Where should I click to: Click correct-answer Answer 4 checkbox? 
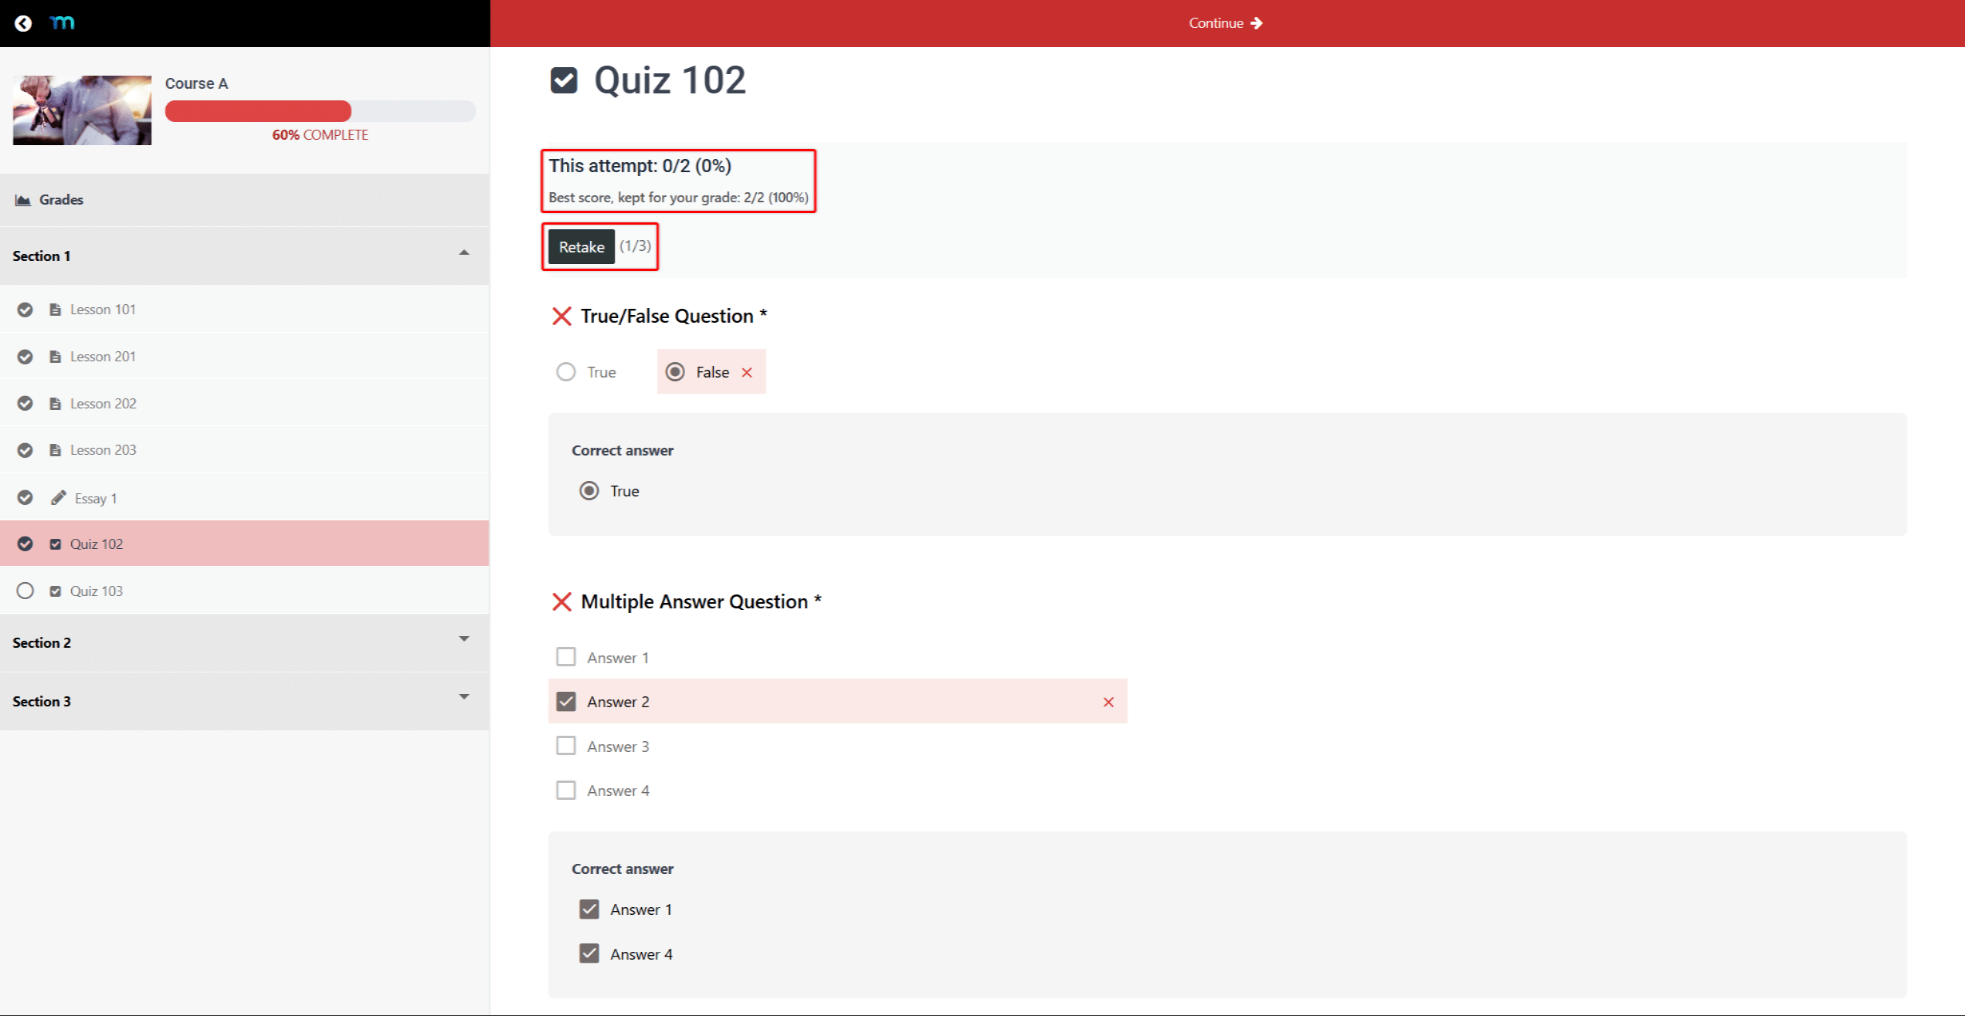click(589, 953)
